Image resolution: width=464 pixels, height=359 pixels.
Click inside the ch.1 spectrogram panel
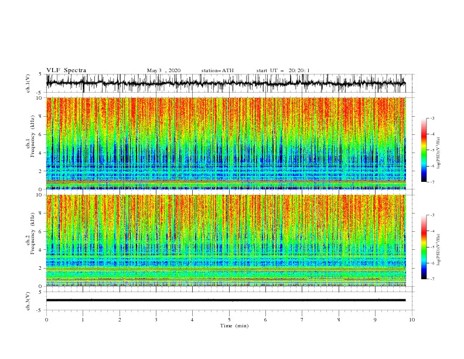226,143
